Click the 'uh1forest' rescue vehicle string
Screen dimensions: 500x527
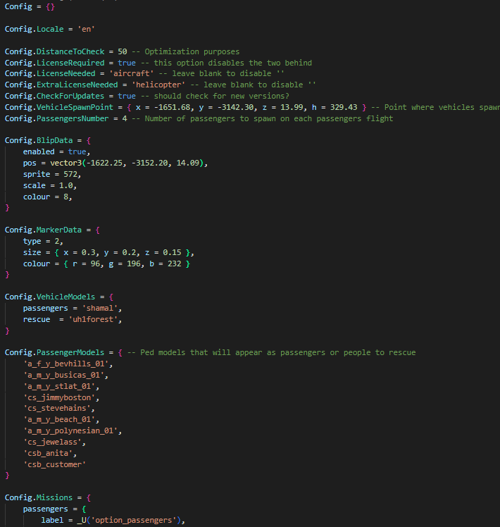point(93,320)
